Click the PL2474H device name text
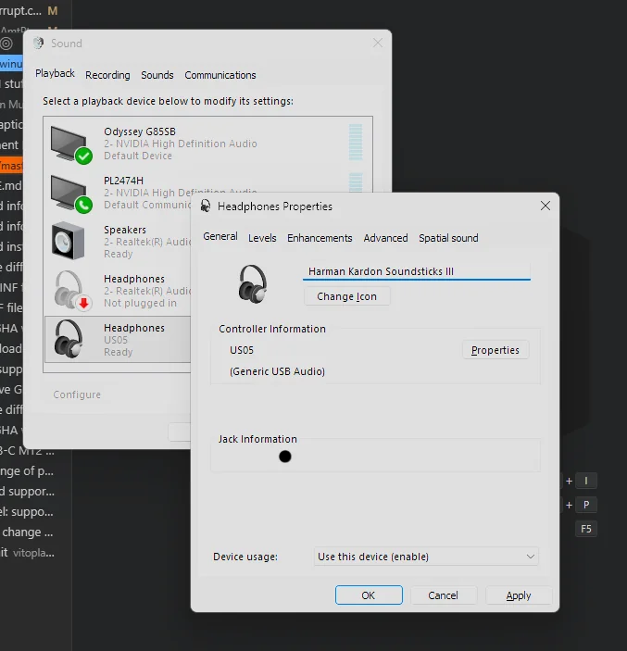The width and height of the screenshot is (627, 651). click(x=123, y=181)
